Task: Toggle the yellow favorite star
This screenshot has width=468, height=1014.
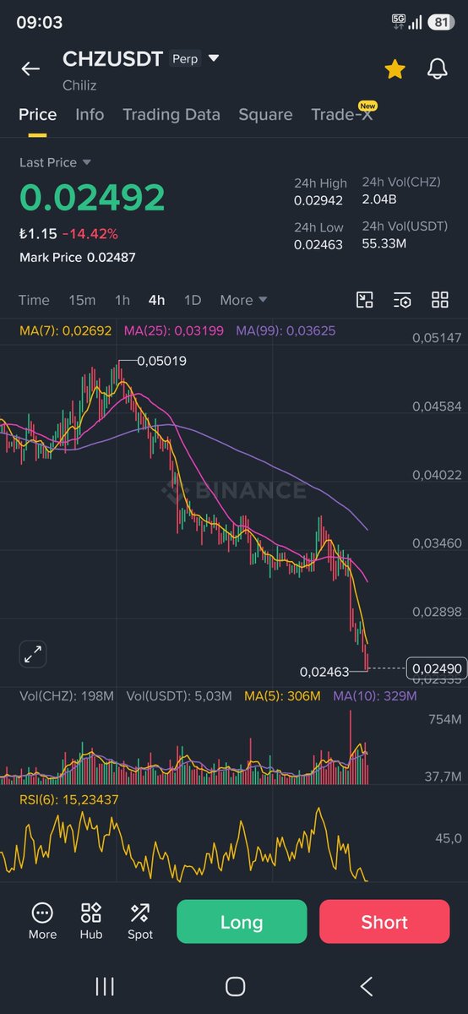Action: (x=395, y=69)
